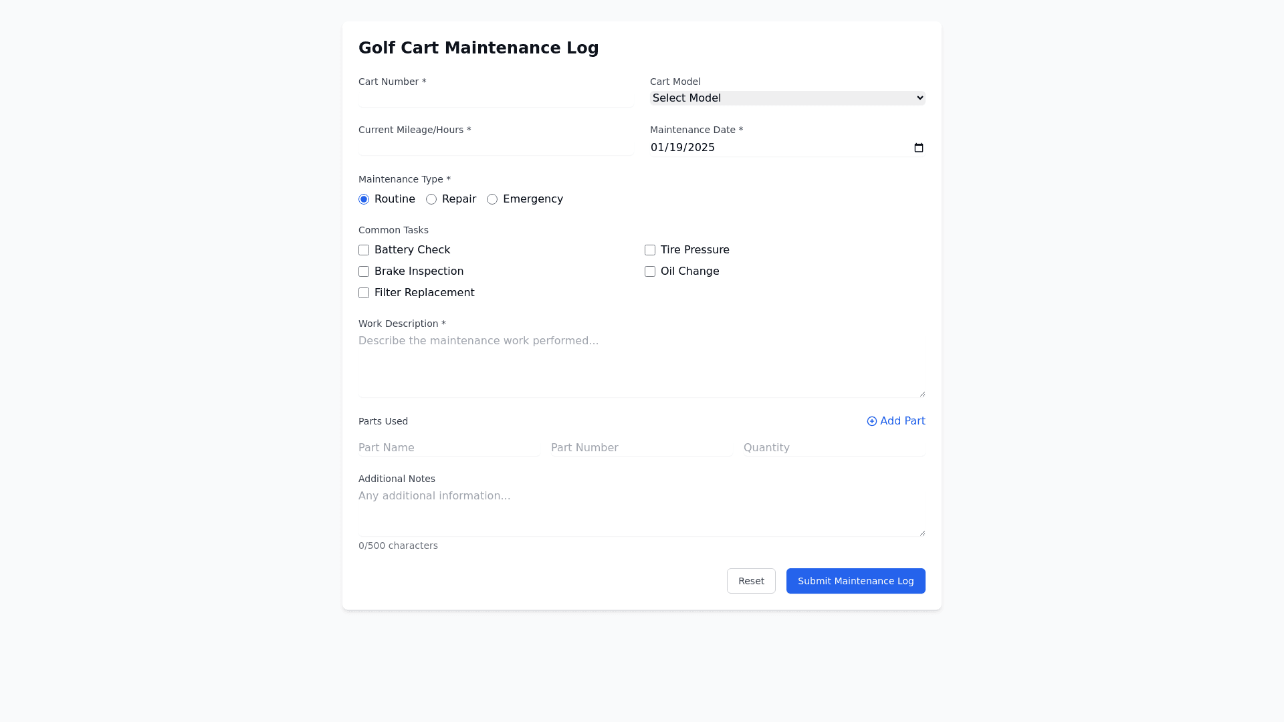This screenshot has width=1284, height=722.
Task: Click the calendar icon in Maintenance Date
Action: (x=919, y=148)
